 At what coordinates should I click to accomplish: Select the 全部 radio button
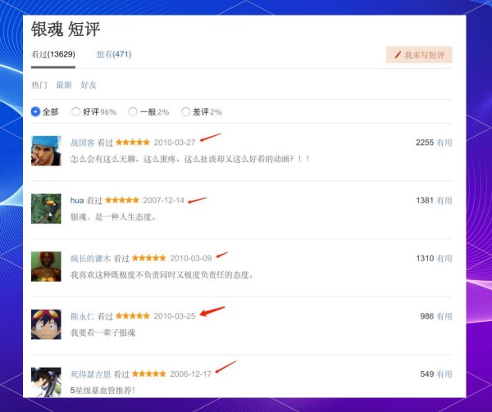point(35,111)
